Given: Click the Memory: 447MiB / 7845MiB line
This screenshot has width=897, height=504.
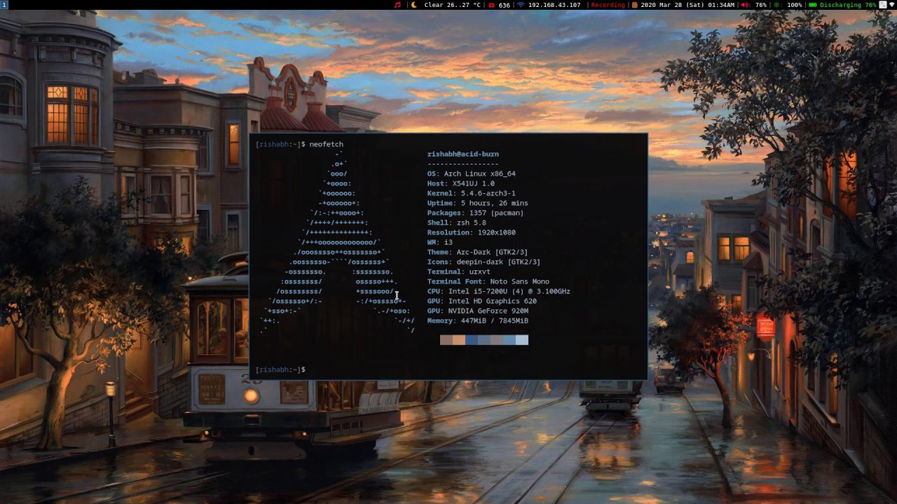Looking at the screenshot, I should click(x=478, y=321).
